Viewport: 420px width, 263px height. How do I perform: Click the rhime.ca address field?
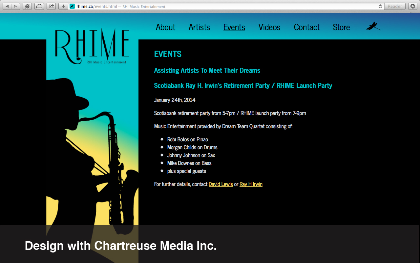pyautogui.click(x=223, y=6)
